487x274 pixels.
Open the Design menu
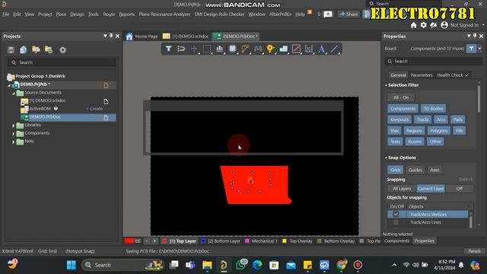click(x=77, y=14)
